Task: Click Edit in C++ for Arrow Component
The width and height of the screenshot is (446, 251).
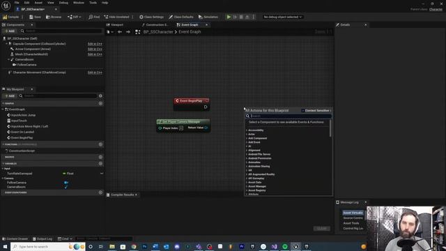Action: (95, 49)
